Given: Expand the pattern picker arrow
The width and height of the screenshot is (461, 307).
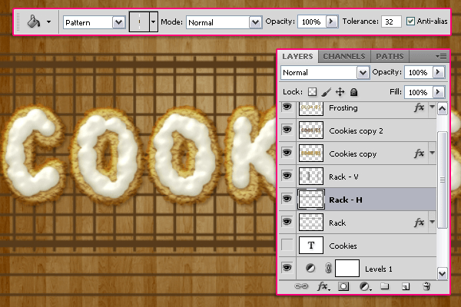Looking at the screenshot, I should click(x=153, y=21).
